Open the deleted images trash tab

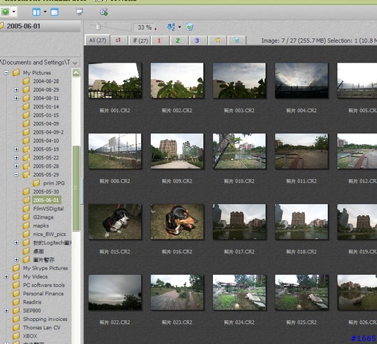[237, 40]
